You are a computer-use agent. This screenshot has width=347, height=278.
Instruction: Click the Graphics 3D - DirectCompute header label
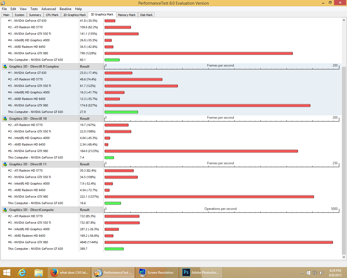[31, 210]
